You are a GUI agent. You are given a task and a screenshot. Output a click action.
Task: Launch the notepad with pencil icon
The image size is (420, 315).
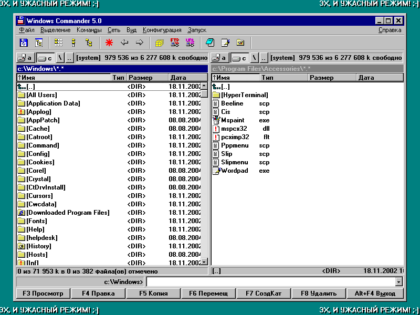click(x=225, y=43)
